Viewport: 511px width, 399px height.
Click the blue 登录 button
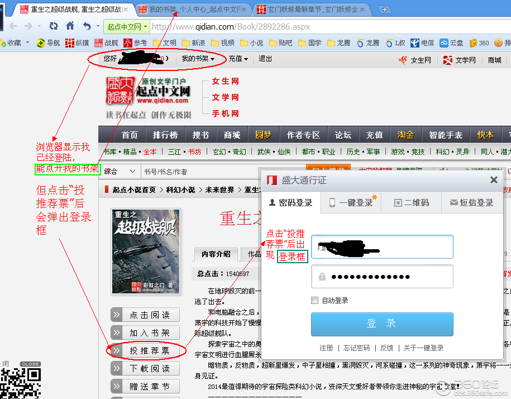tap(382, 324)
